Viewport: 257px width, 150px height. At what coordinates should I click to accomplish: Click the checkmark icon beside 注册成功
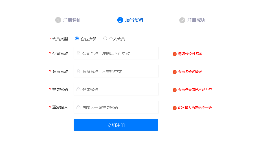coord(182,20)
